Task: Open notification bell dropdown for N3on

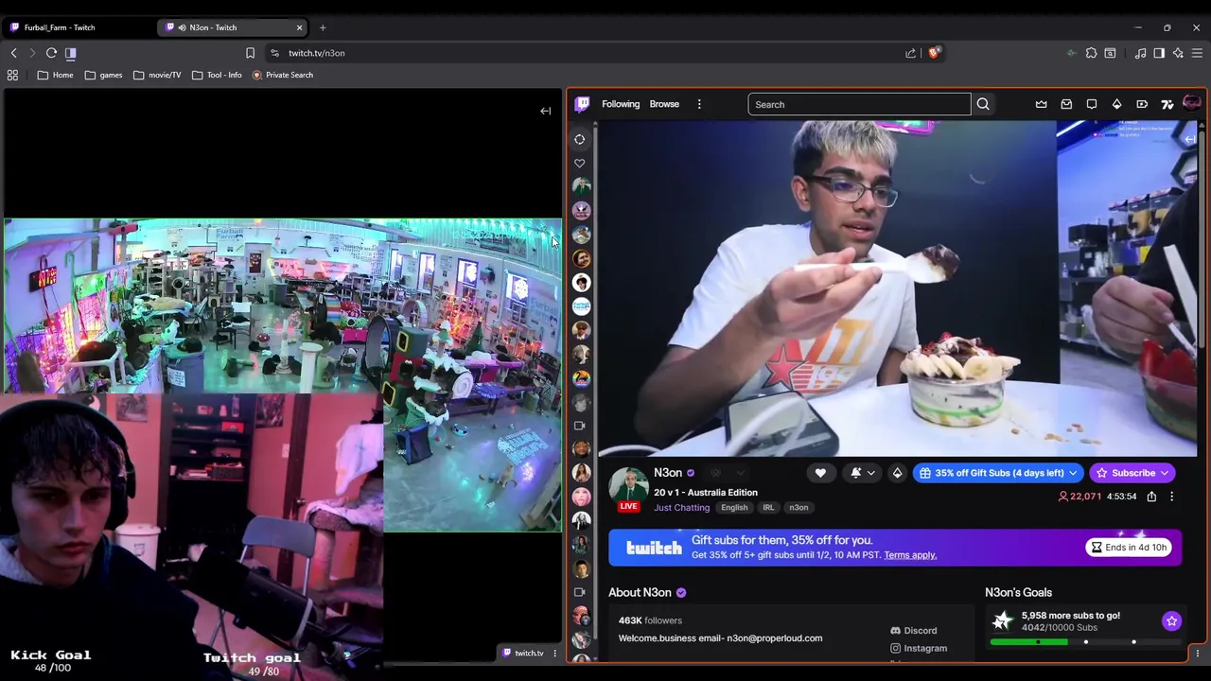Action: (x=862, y=473)
